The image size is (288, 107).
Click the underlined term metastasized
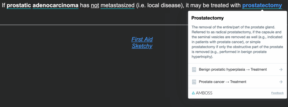[118, 6]
